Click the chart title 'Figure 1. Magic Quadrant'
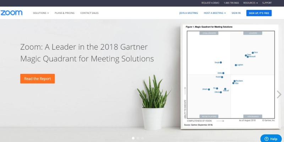This screenshot has width=284, height=142. tap(209, 27)
